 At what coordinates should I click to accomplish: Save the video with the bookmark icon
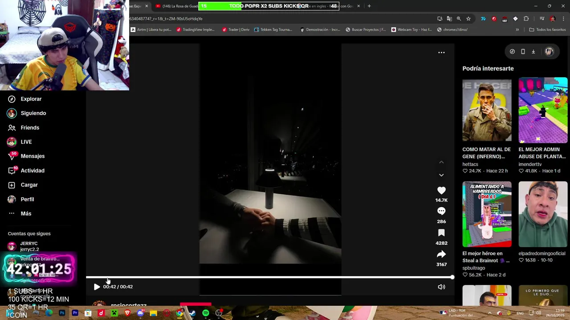[441, 232]
